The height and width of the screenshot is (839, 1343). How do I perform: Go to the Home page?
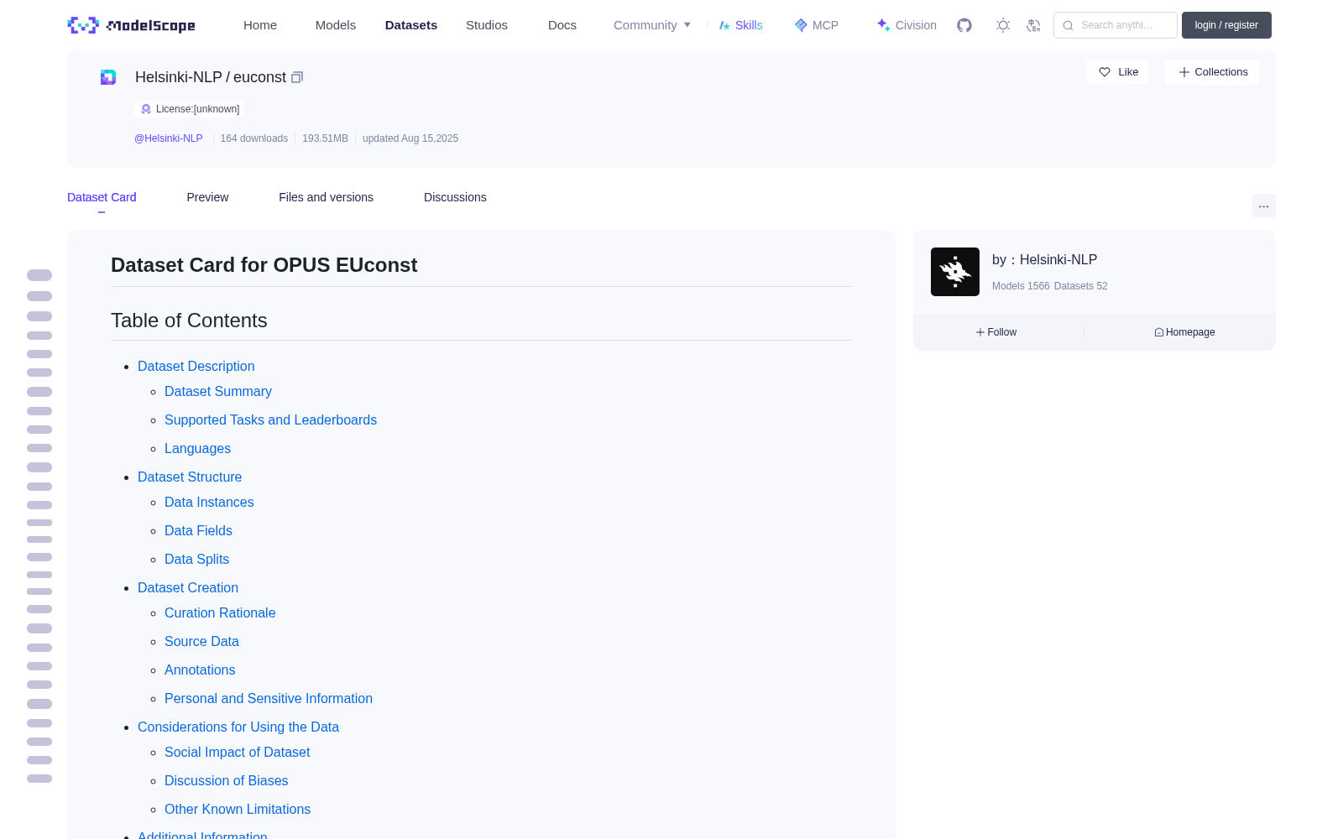coord(260,25)
